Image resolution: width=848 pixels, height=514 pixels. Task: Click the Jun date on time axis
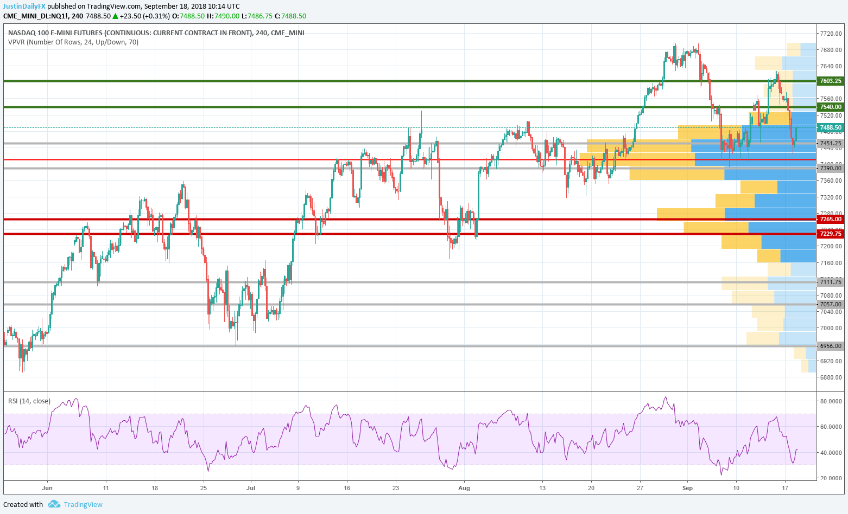tap(47, 488)
